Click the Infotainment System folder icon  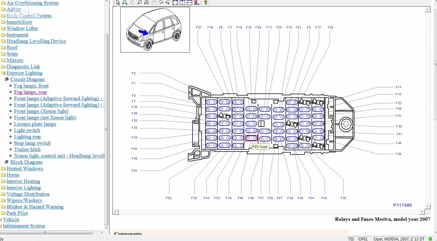coord(1,226)
